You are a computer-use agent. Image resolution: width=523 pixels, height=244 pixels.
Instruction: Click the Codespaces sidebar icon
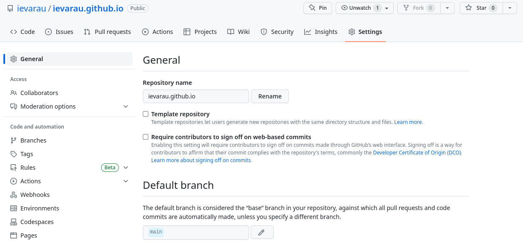[x=14, y=222]
